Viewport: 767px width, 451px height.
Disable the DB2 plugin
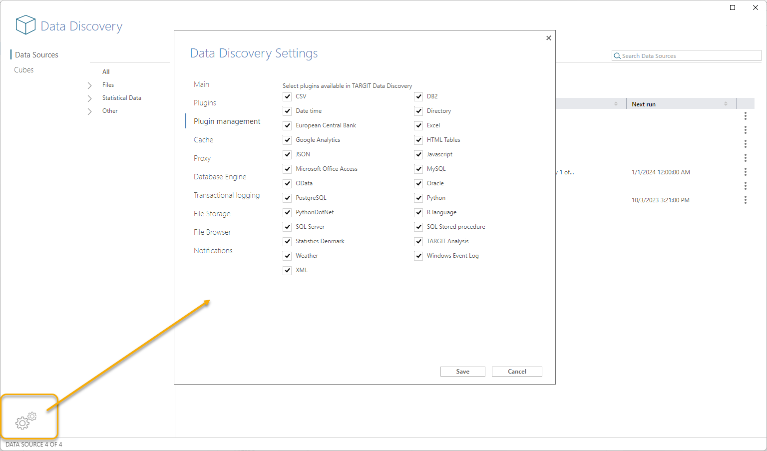tap(418, 96)
